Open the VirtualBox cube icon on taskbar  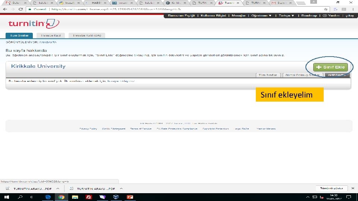(x=116, y=197)
